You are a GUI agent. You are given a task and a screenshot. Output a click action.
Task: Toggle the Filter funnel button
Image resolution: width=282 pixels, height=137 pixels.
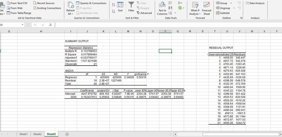click(x=131, y=7)
